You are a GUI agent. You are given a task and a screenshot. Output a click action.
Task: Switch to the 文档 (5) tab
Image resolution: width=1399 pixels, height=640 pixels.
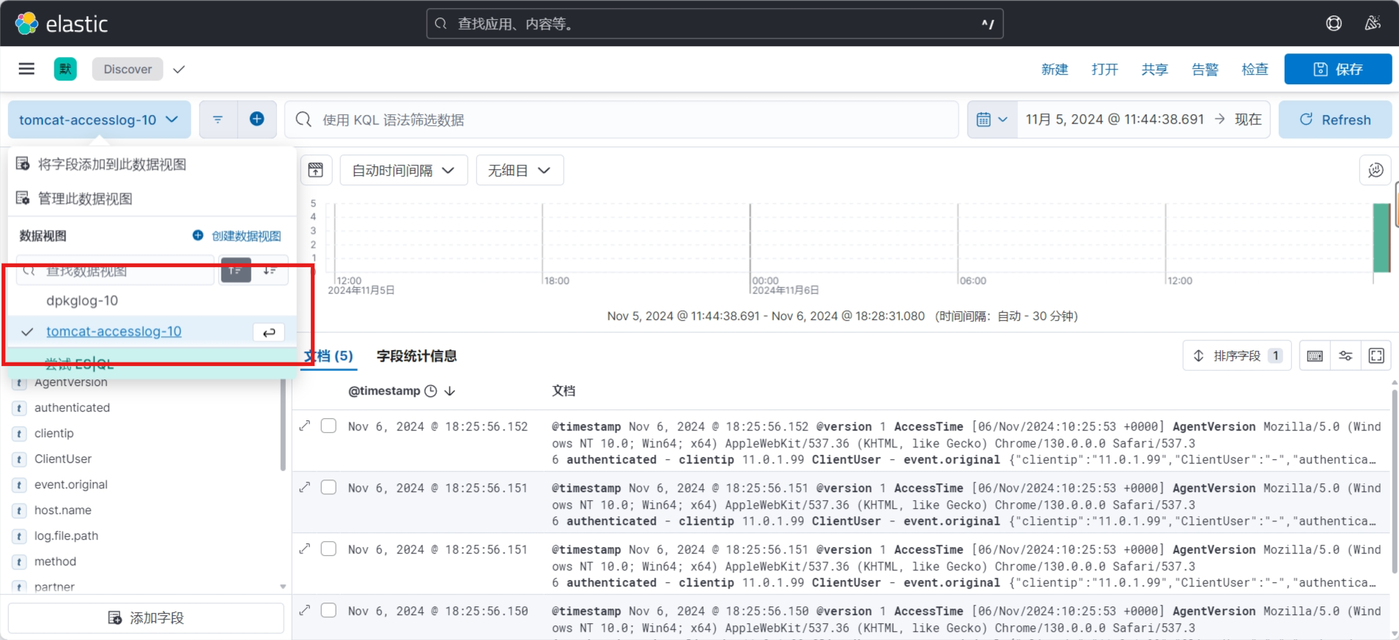coord(328,356)
